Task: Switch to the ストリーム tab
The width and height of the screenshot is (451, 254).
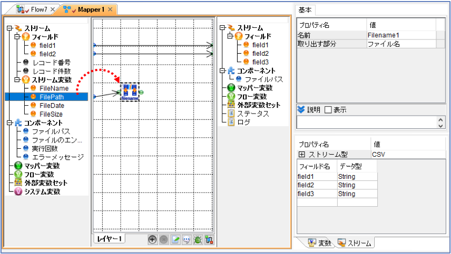Action: tap(355, 243)
